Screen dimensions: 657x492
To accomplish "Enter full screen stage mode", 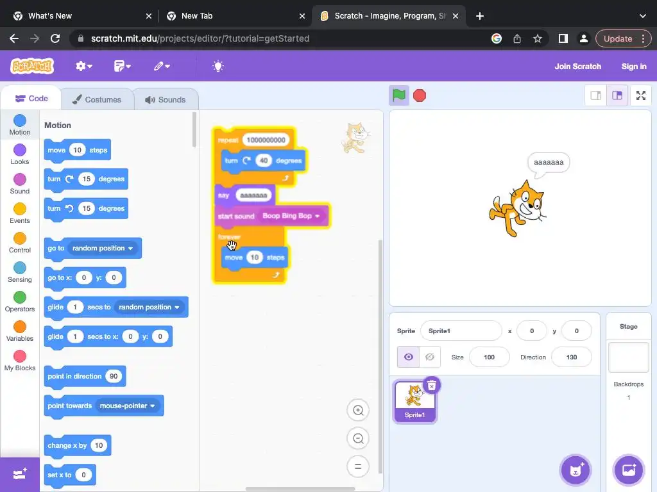I will pos(641,96).
